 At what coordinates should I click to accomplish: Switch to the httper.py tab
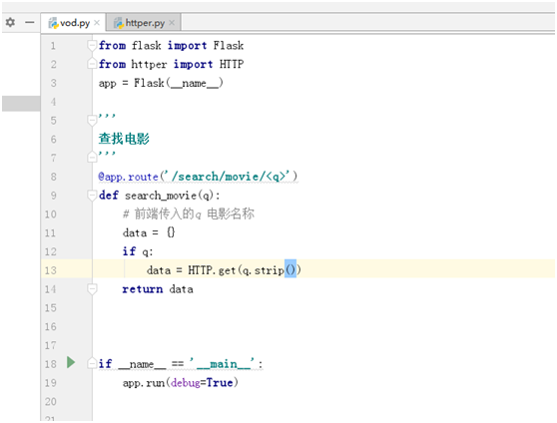144,23
